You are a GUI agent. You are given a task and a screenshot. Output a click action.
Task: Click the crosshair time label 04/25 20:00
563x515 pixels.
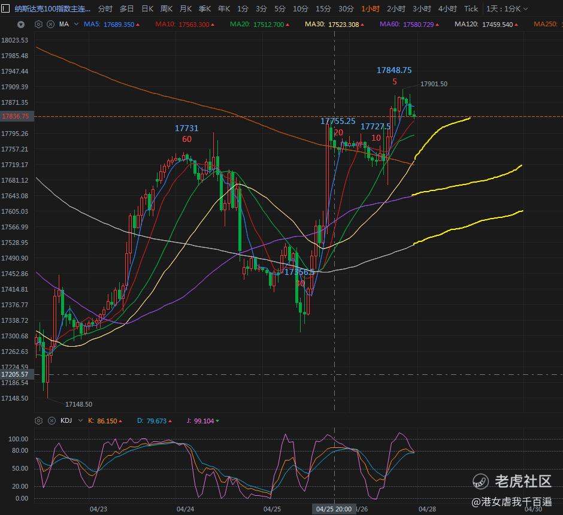click(x=334, y=509)
